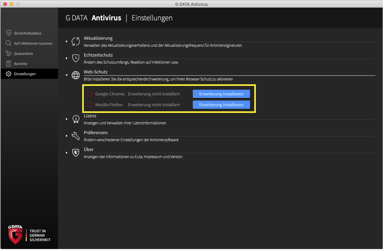This screenshot has height=250, width=383.
Task: Expand the Echtzeitschutz section arrow
Action: [67, 58]
